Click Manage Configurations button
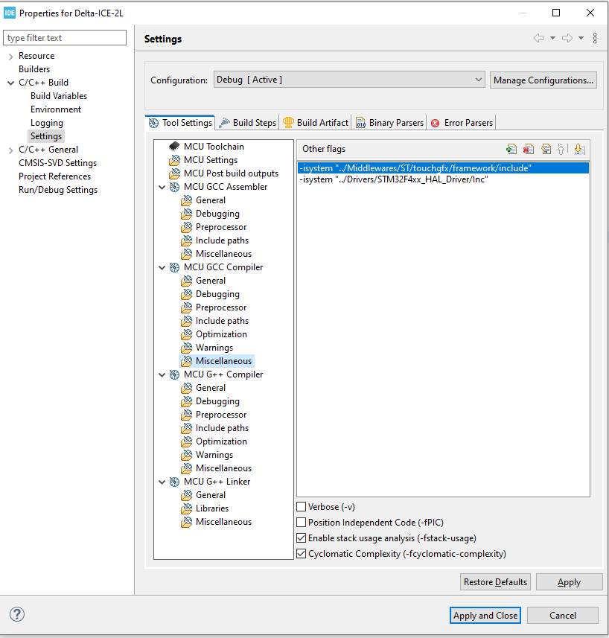 pyautogui.click(x=543, y=80)
